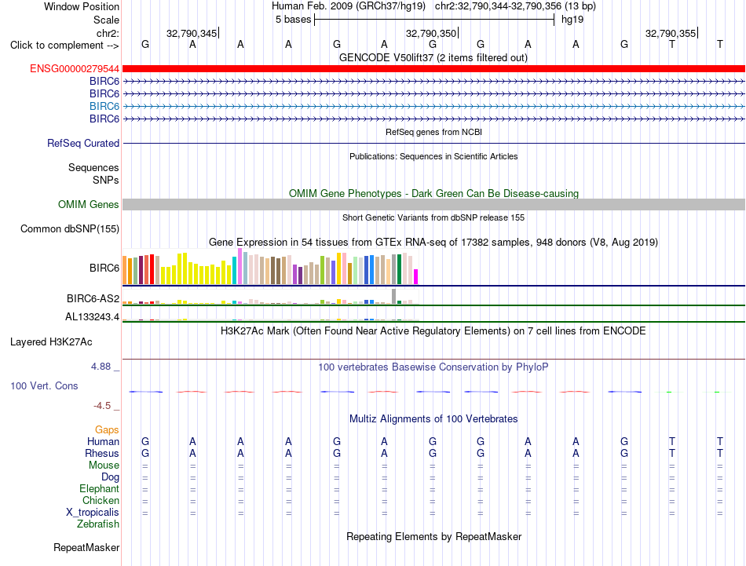Image resolution: width=746 pixels, height=566 pixels.
Task: Click the Dog alignment row label
Action: click(110, 477)
